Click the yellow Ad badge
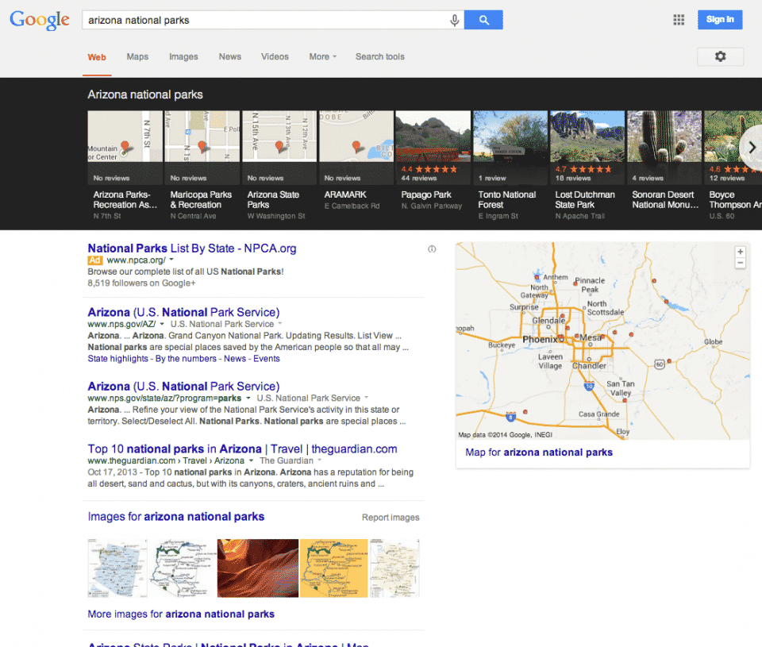 point(94,260)
